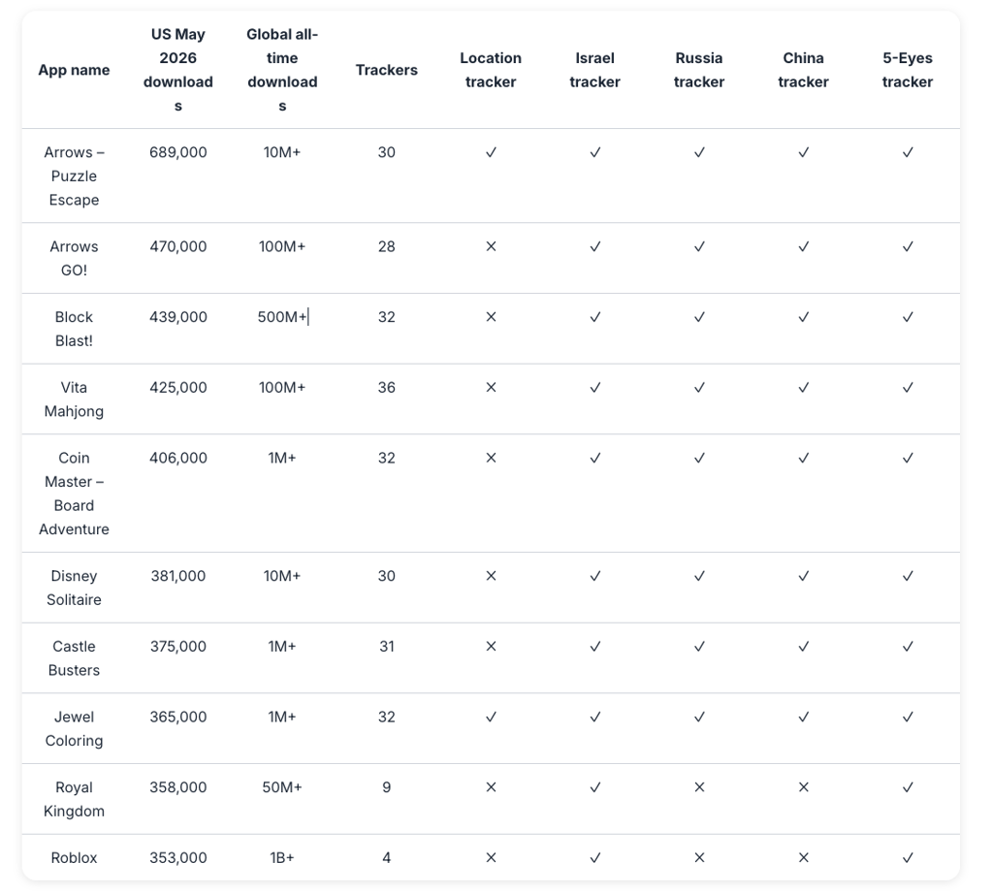The image size is (993, 894).
Task: Click Location tracker checkmark for Jewel Coloring
Action: click(491, 718)
